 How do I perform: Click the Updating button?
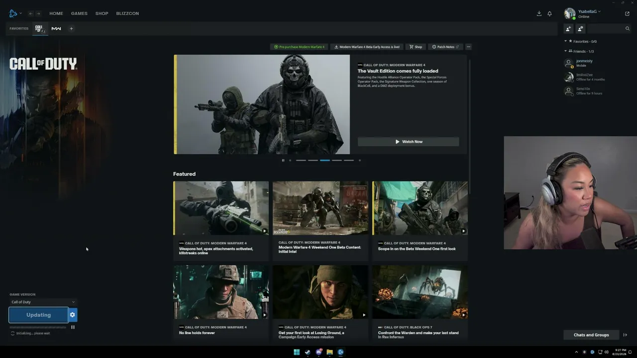tap(38, 315)
